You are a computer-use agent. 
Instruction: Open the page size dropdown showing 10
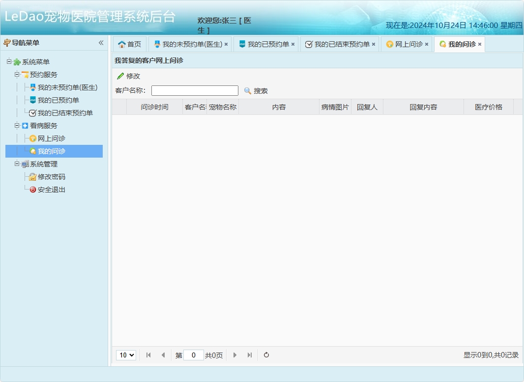(126, 355)
